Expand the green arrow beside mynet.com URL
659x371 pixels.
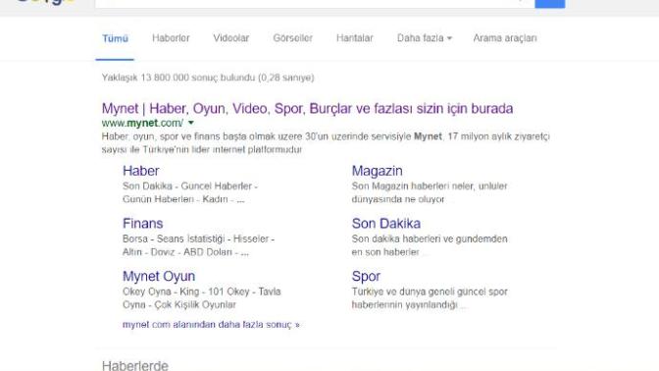point(191,123)
